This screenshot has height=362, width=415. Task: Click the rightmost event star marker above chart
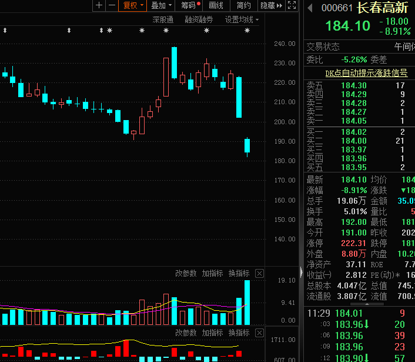247,31
